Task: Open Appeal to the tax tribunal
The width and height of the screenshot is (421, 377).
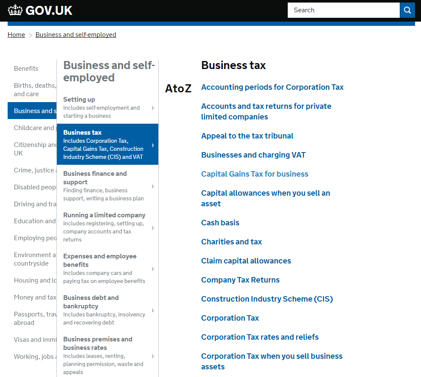Action: (247, 136)
